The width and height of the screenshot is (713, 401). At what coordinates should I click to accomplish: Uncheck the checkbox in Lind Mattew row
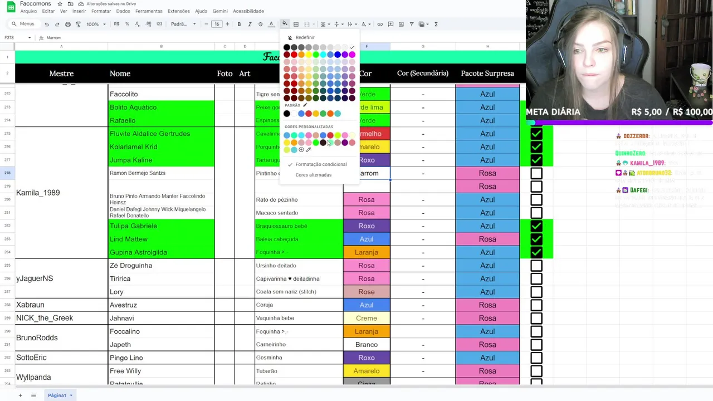(536, 239)
